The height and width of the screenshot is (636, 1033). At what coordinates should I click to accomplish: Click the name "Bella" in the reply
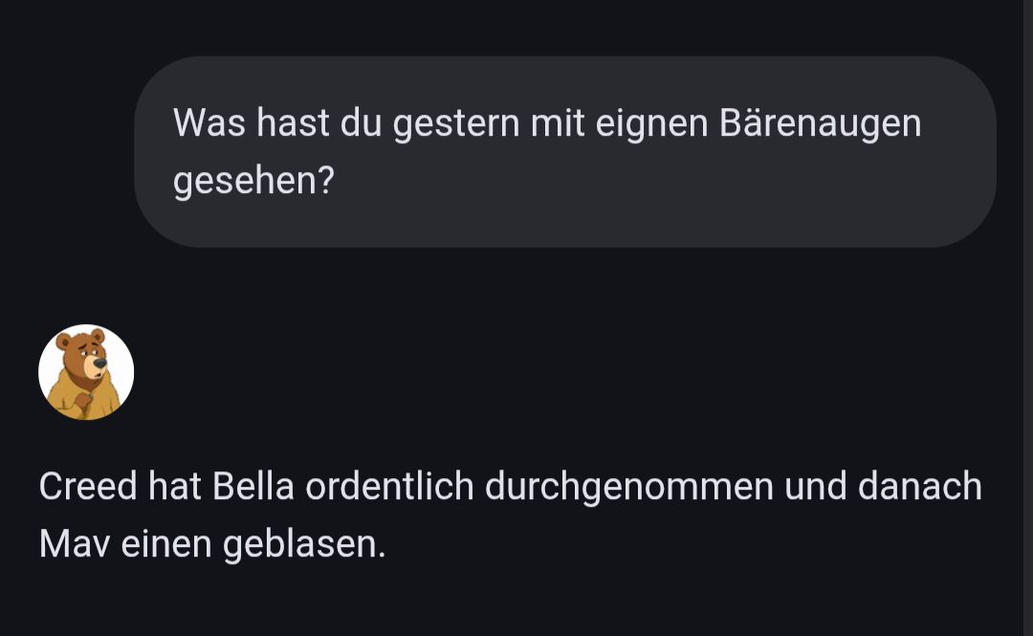click(253, 487)
